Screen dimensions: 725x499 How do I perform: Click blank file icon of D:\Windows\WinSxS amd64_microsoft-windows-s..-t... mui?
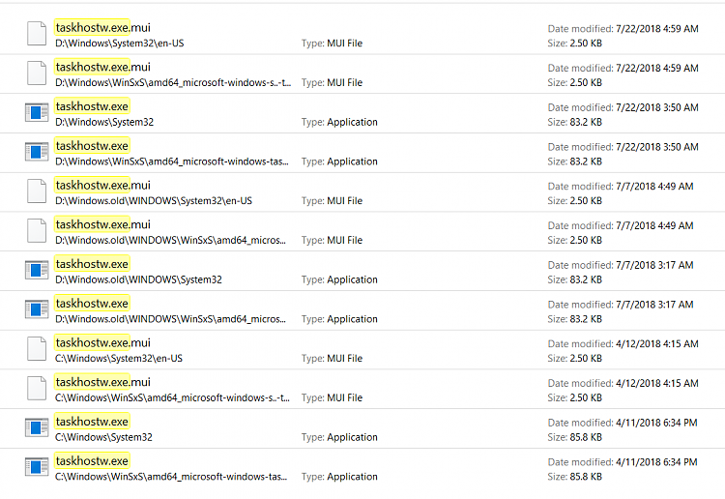(37, 73)
